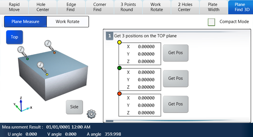Click the step 1 number badge
Screen dimensions: 253x137
109,36
